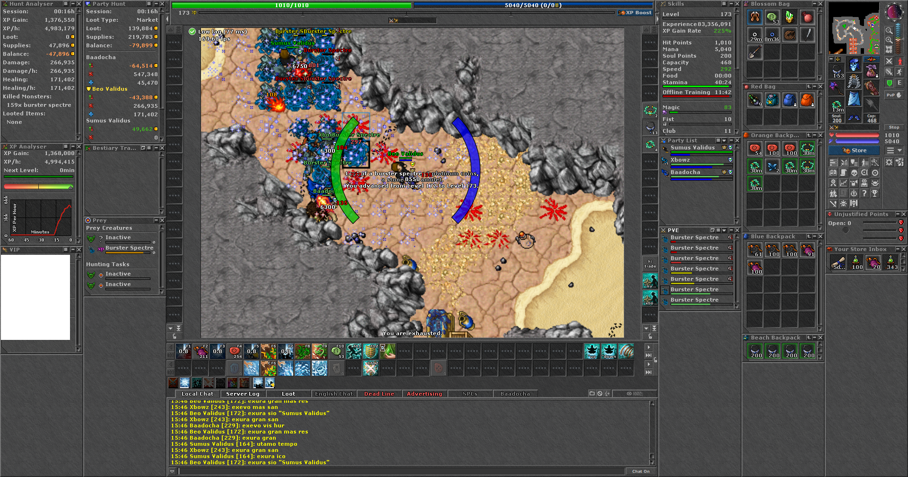The height and width of the screenshot is (477, 908).
Task: Toggle secure mode green shield
Action: 890,83
